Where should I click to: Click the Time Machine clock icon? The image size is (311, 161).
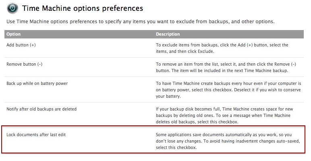(12, 8)
